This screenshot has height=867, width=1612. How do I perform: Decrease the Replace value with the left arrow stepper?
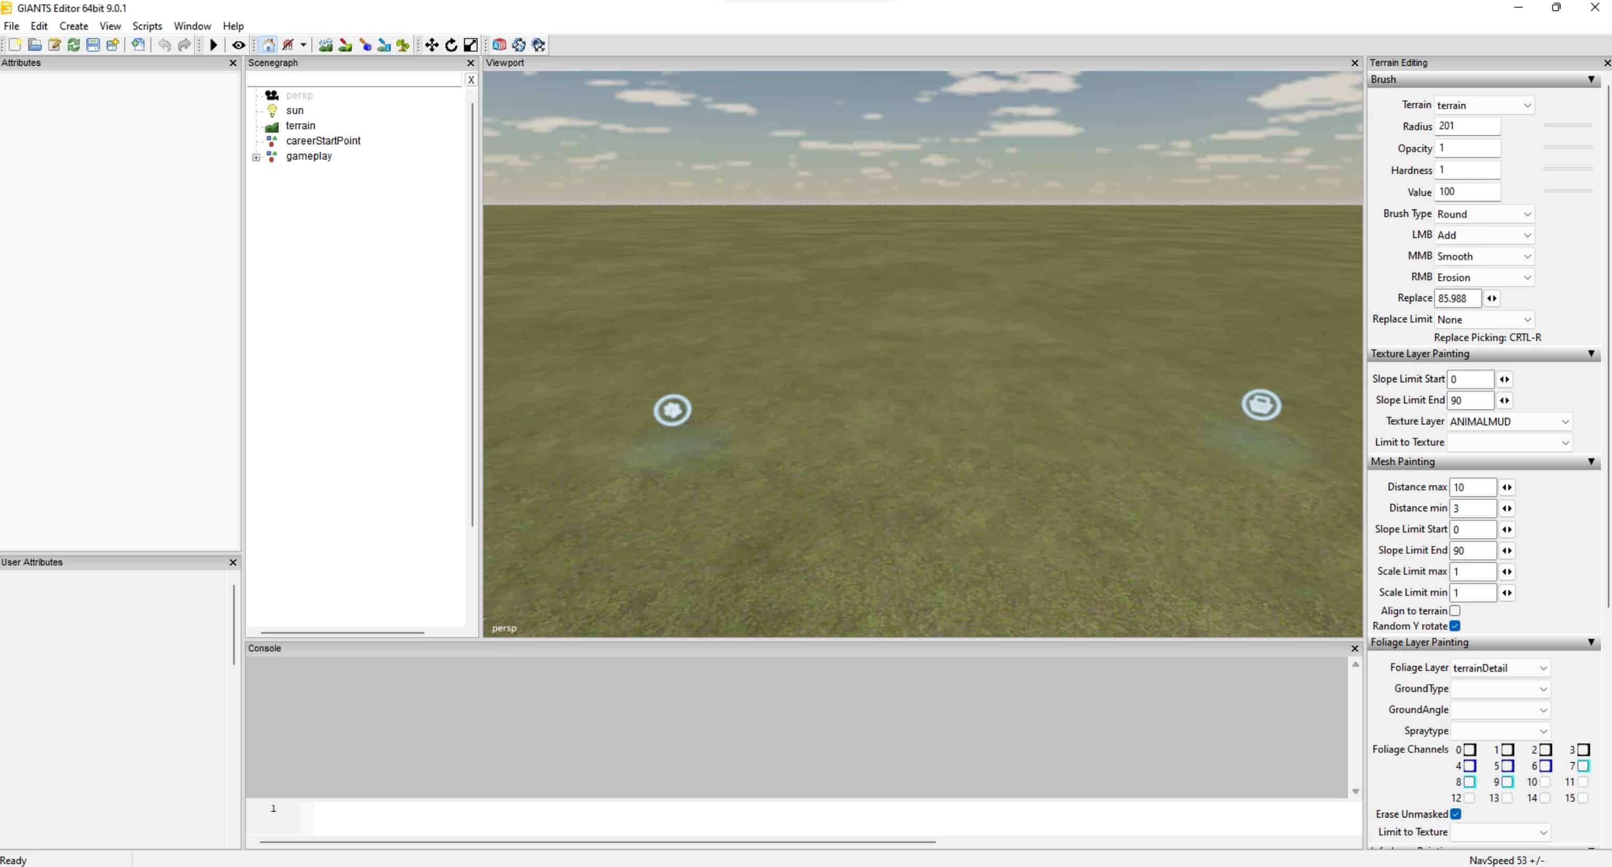1489,298
